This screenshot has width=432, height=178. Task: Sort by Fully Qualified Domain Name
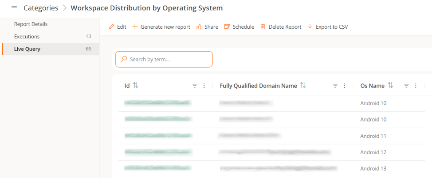303,86
